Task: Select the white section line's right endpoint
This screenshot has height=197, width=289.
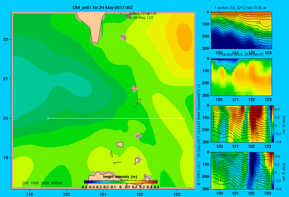Action: click(184, 118)
